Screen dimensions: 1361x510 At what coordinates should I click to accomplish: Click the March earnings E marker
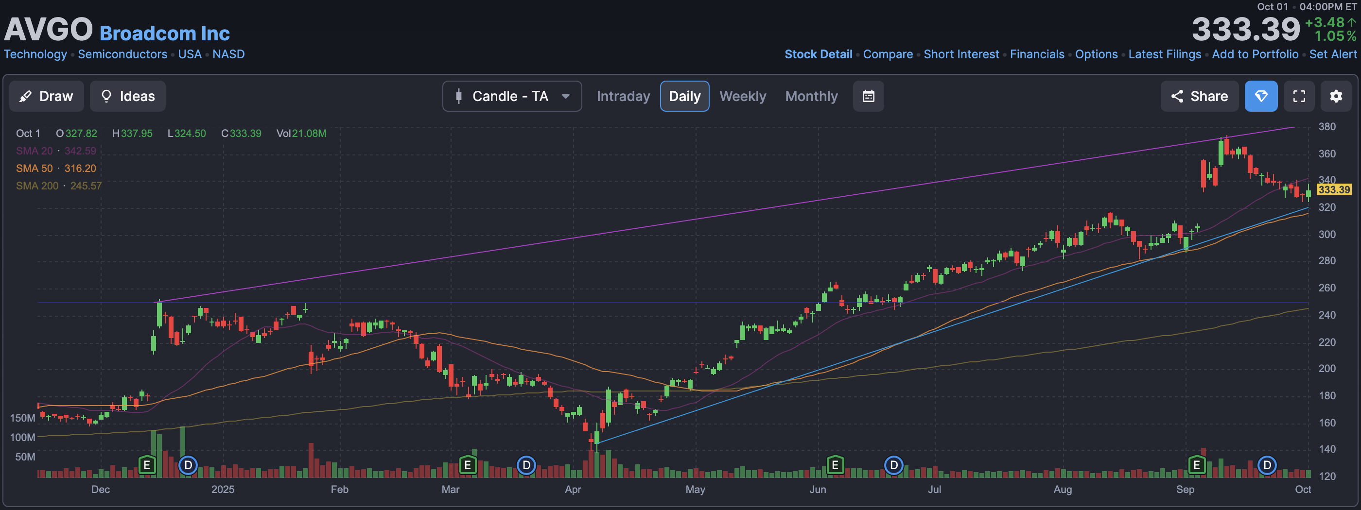click(468, 465)
